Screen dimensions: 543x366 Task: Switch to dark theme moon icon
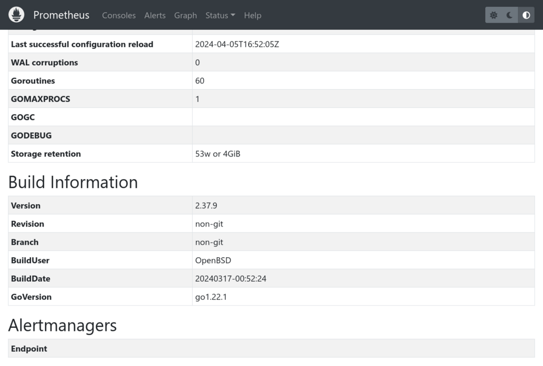[510, 15]
